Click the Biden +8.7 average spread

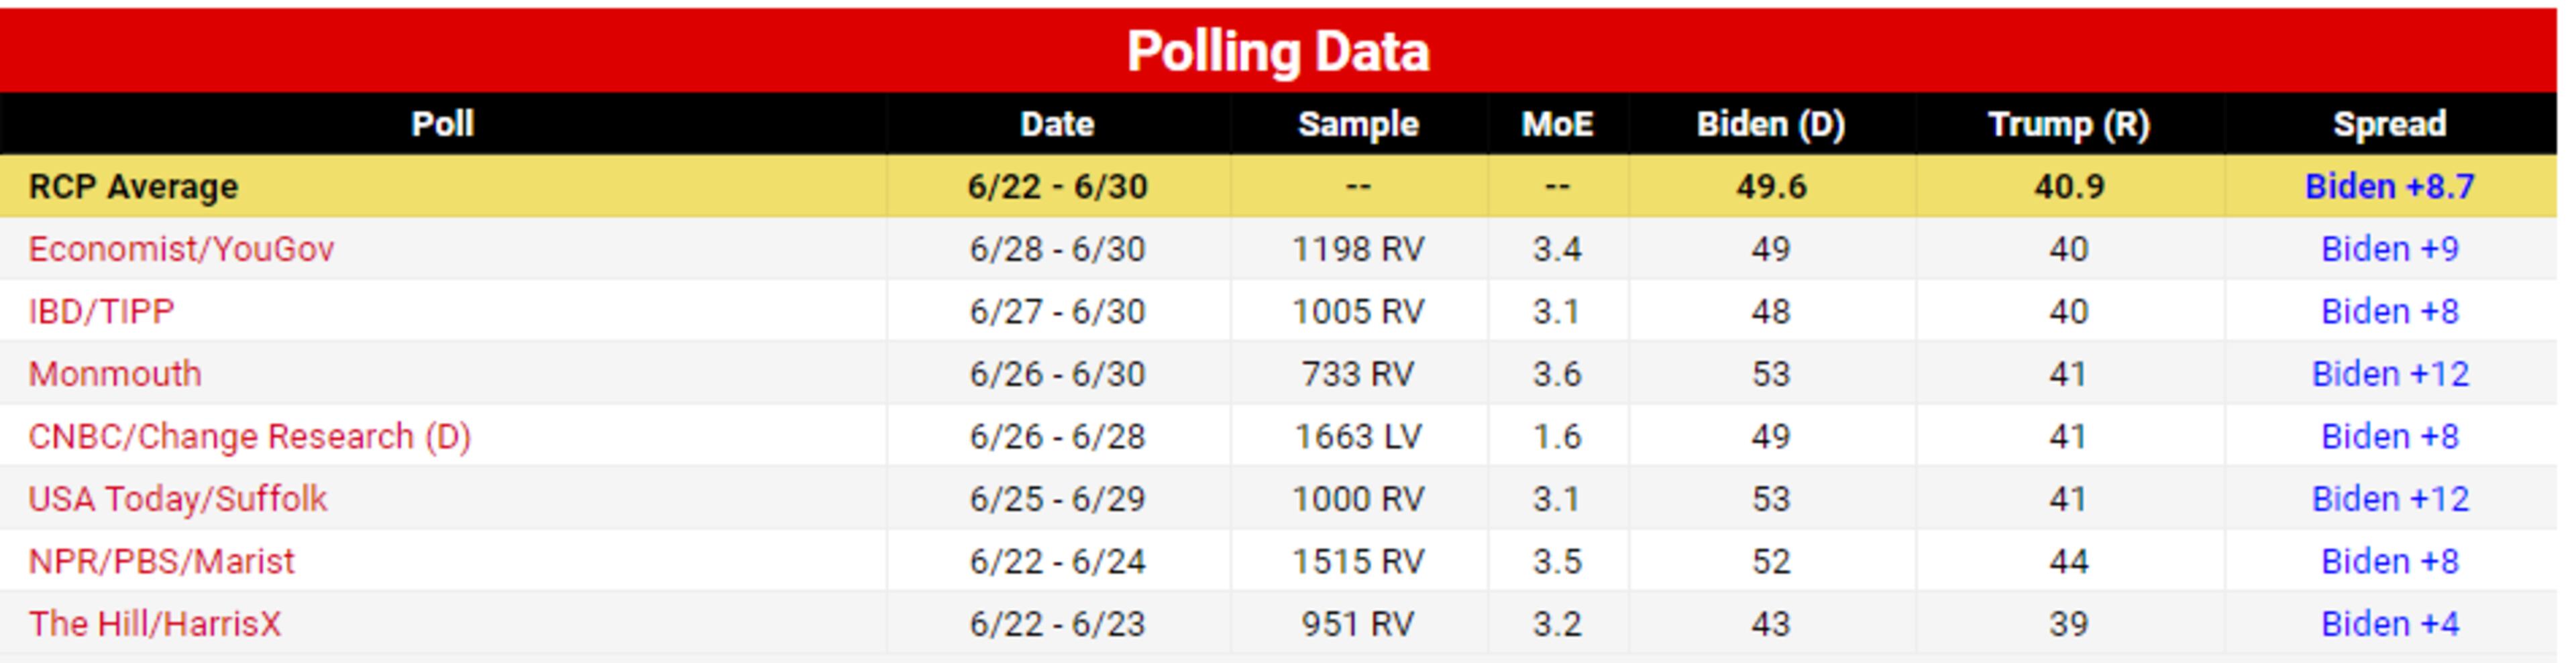pyautogui.click(x=2389, y=187)
